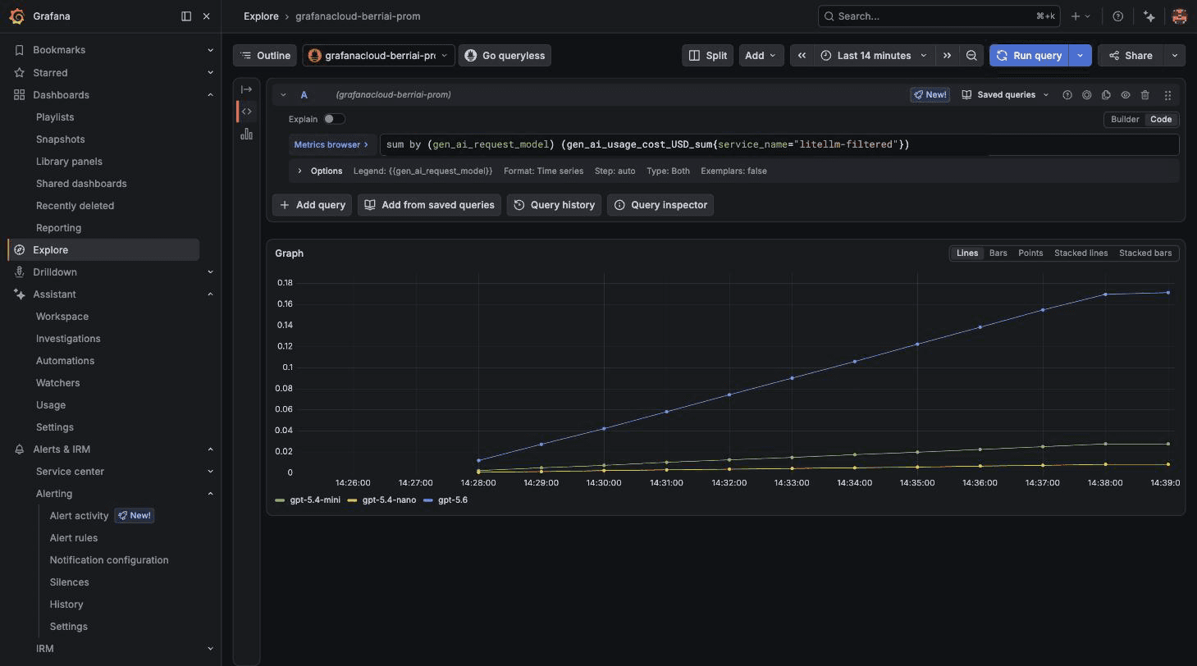Open Investigations under Assistant
Viewport: 1197px width, 666px height.
[x=68, y=339]
